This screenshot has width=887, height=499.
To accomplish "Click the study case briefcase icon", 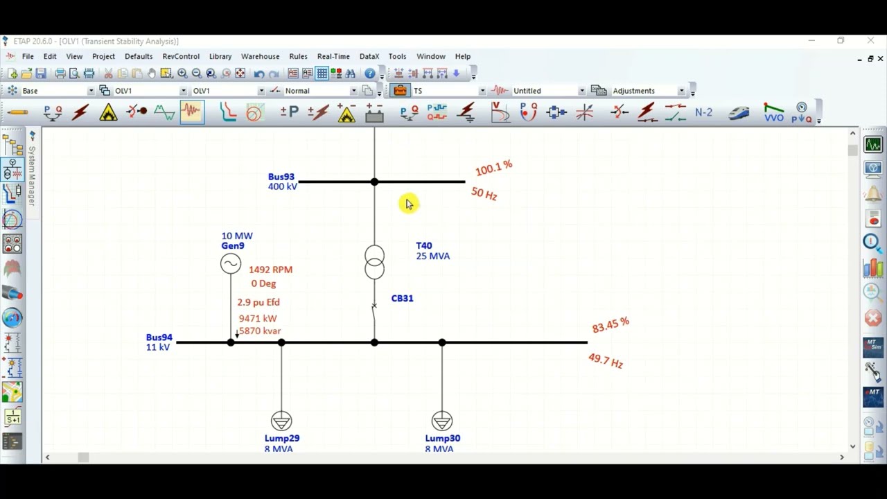I will click(400, 91).
